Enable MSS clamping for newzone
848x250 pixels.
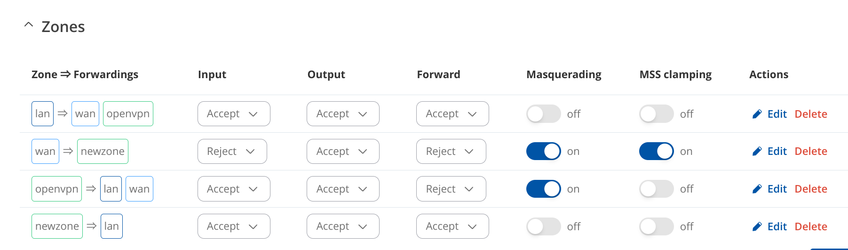pos(656,226)
